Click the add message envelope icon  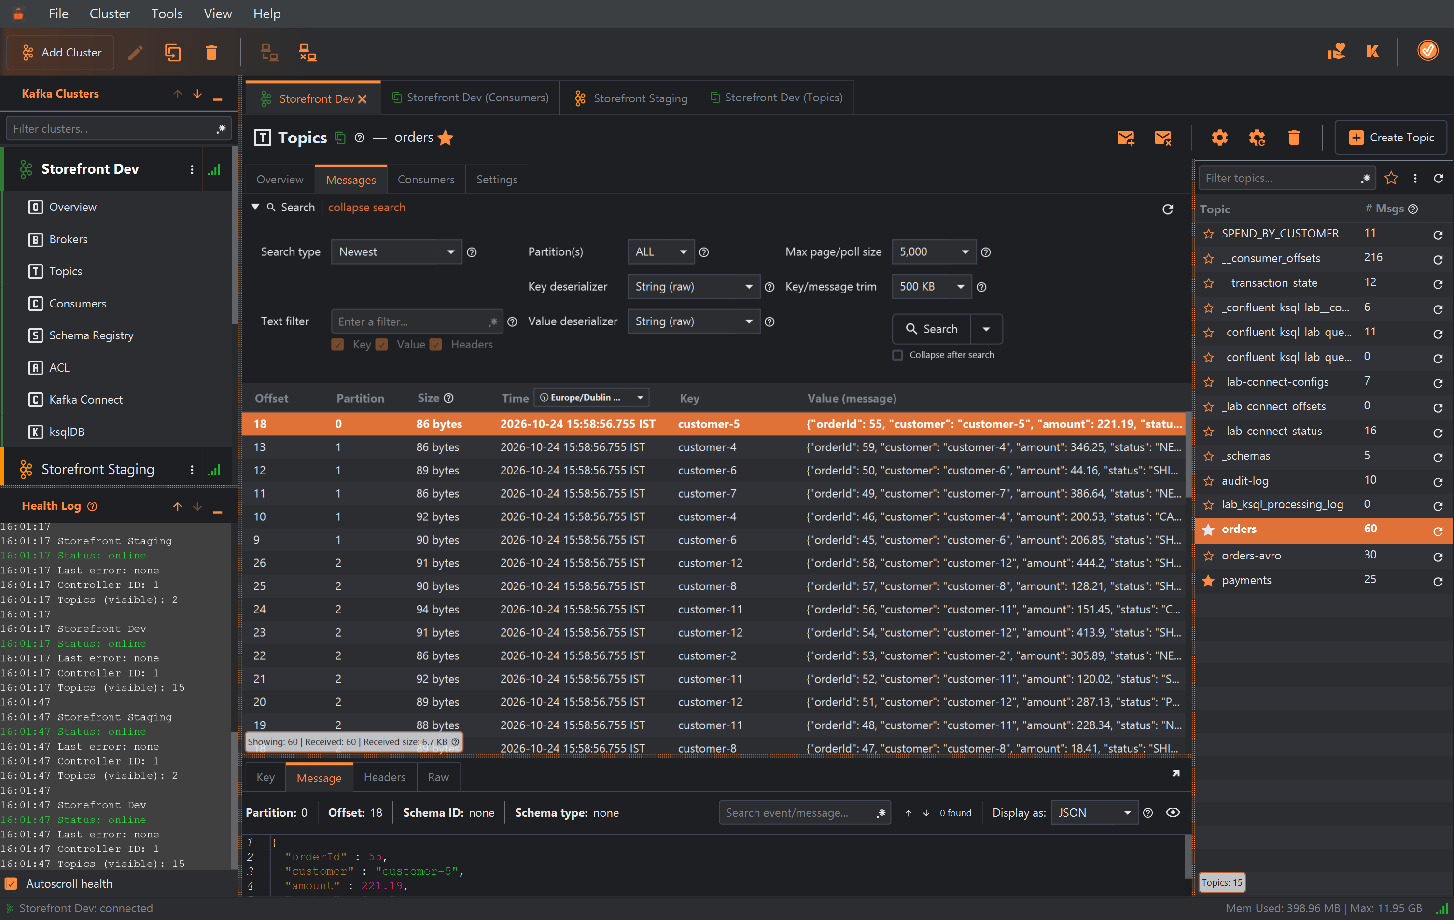1126,138
